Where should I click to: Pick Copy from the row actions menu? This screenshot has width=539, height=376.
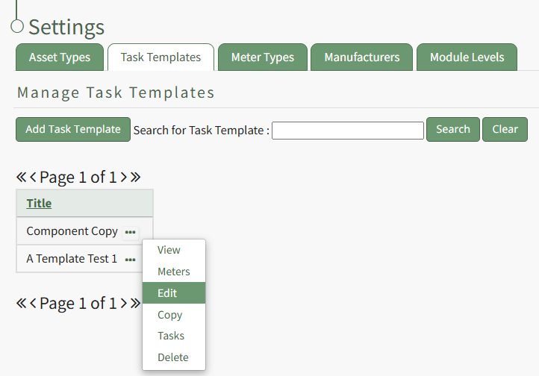(x=169, y=315)
